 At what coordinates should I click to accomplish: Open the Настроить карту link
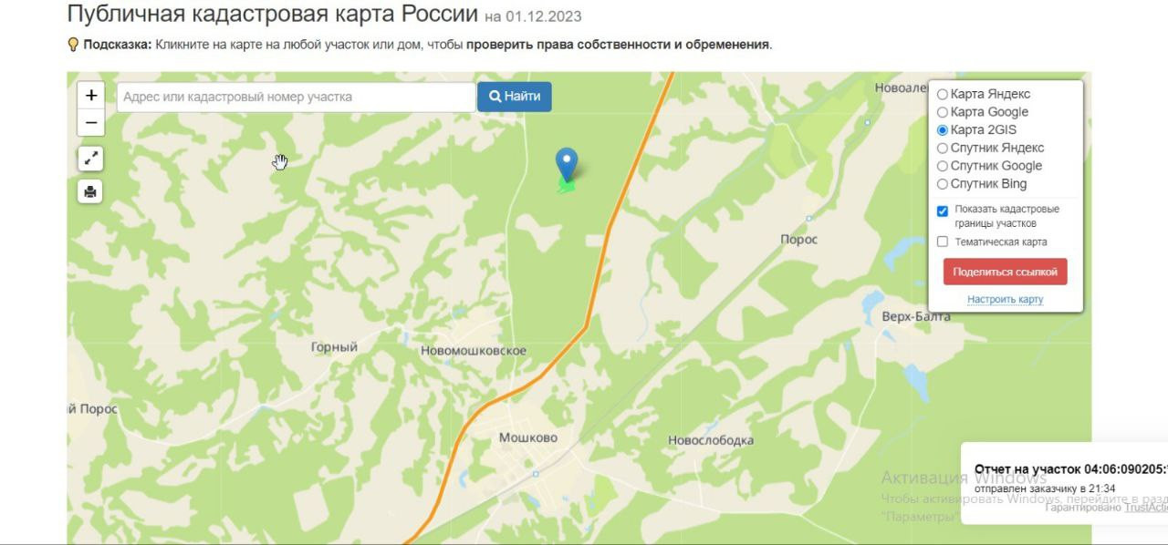click(1005, 300)
